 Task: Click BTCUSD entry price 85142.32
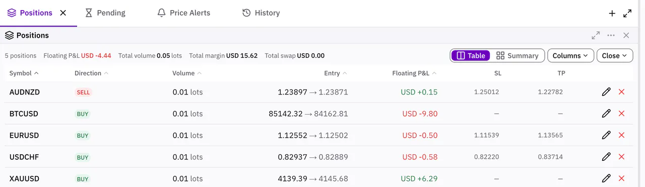coord(286,114)
